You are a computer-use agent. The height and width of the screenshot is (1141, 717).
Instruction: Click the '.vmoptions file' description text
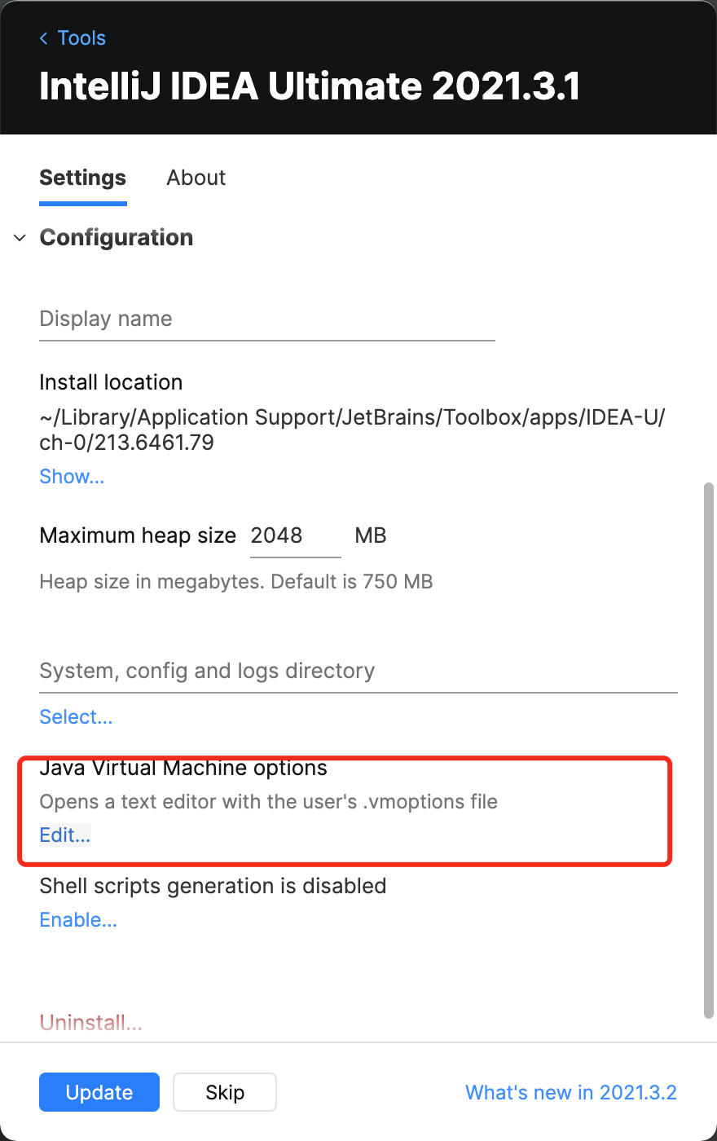pyautogui.click(x=268, y=802)
